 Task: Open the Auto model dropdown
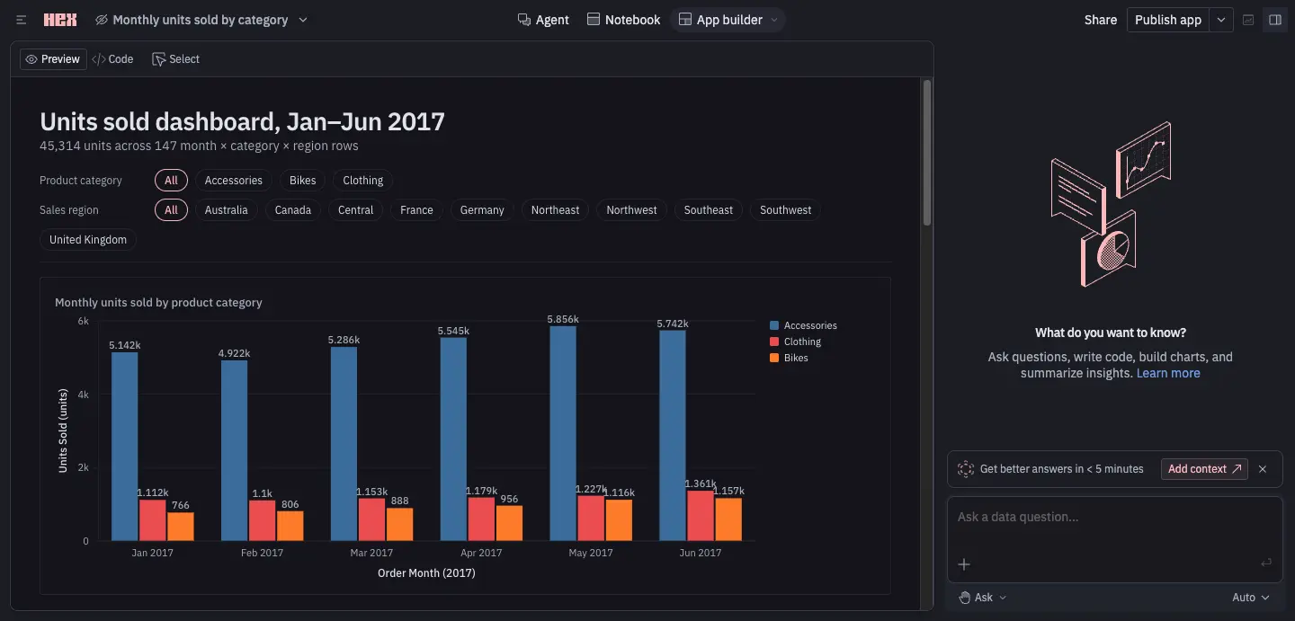tap(1251, 598)
